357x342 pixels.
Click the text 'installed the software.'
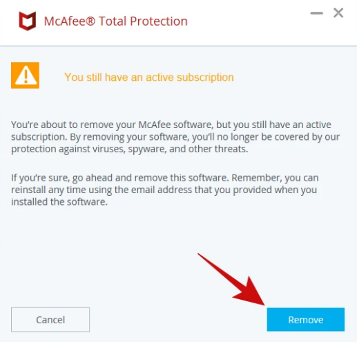(x=59, y=202)
